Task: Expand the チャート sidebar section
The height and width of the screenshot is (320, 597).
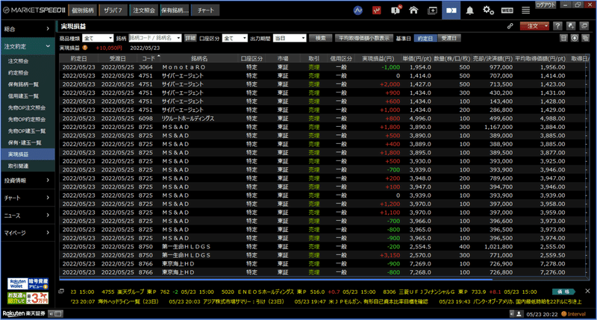Action: coord(27,198)
